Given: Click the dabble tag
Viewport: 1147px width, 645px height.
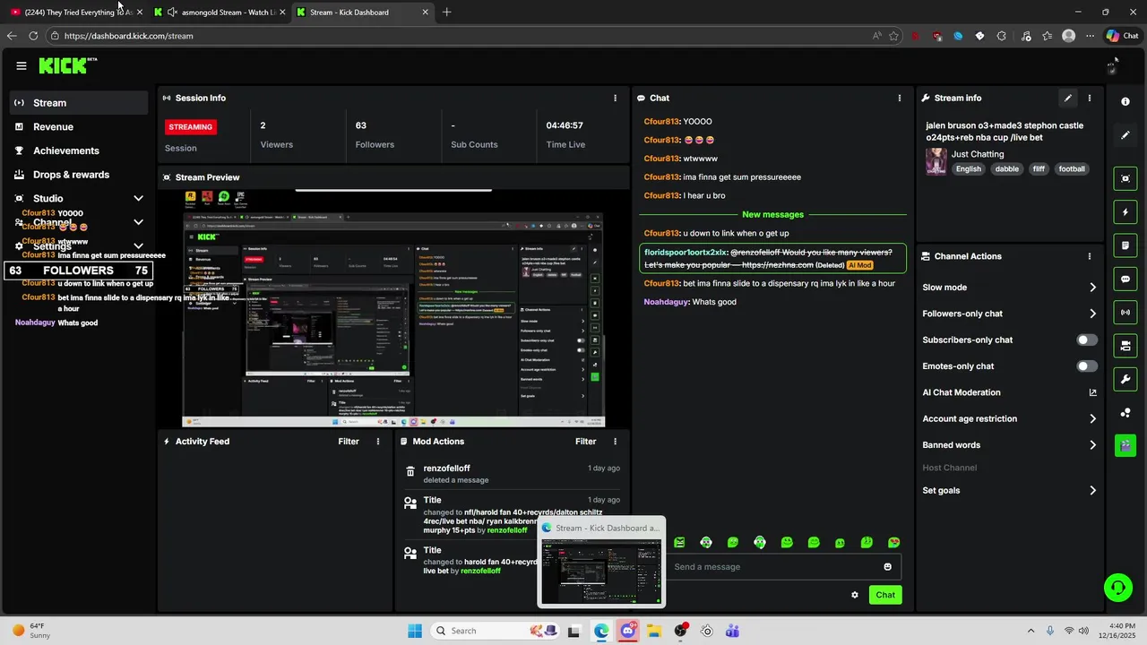Looking at the screenshot, I should tap(1007, 169).
